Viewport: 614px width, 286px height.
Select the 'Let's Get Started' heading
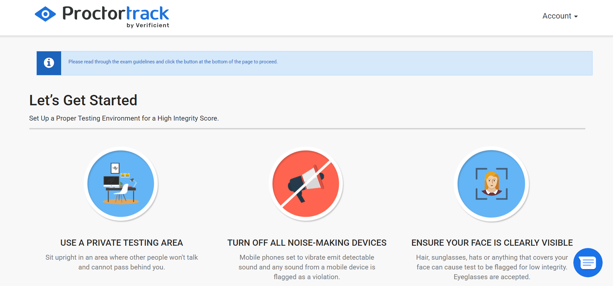click(83, 100)
